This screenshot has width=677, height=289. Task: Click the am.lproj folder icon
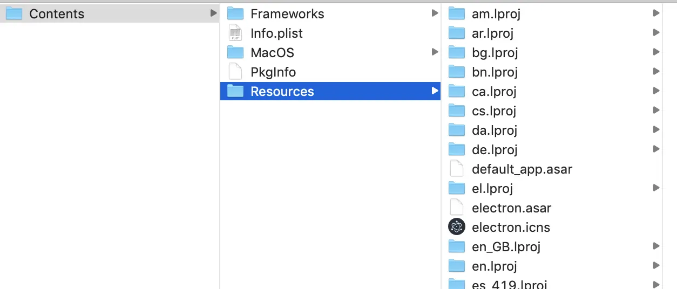[x=457, y=13]
